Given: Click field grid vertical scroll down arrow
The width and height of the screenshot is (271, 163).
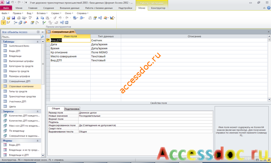Looking at the screenshot, I should tap(269, 99).
